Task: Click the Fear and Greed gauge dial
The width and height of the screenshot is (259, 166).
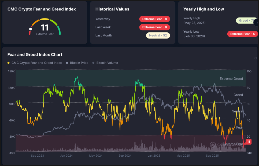Action: 45,27
